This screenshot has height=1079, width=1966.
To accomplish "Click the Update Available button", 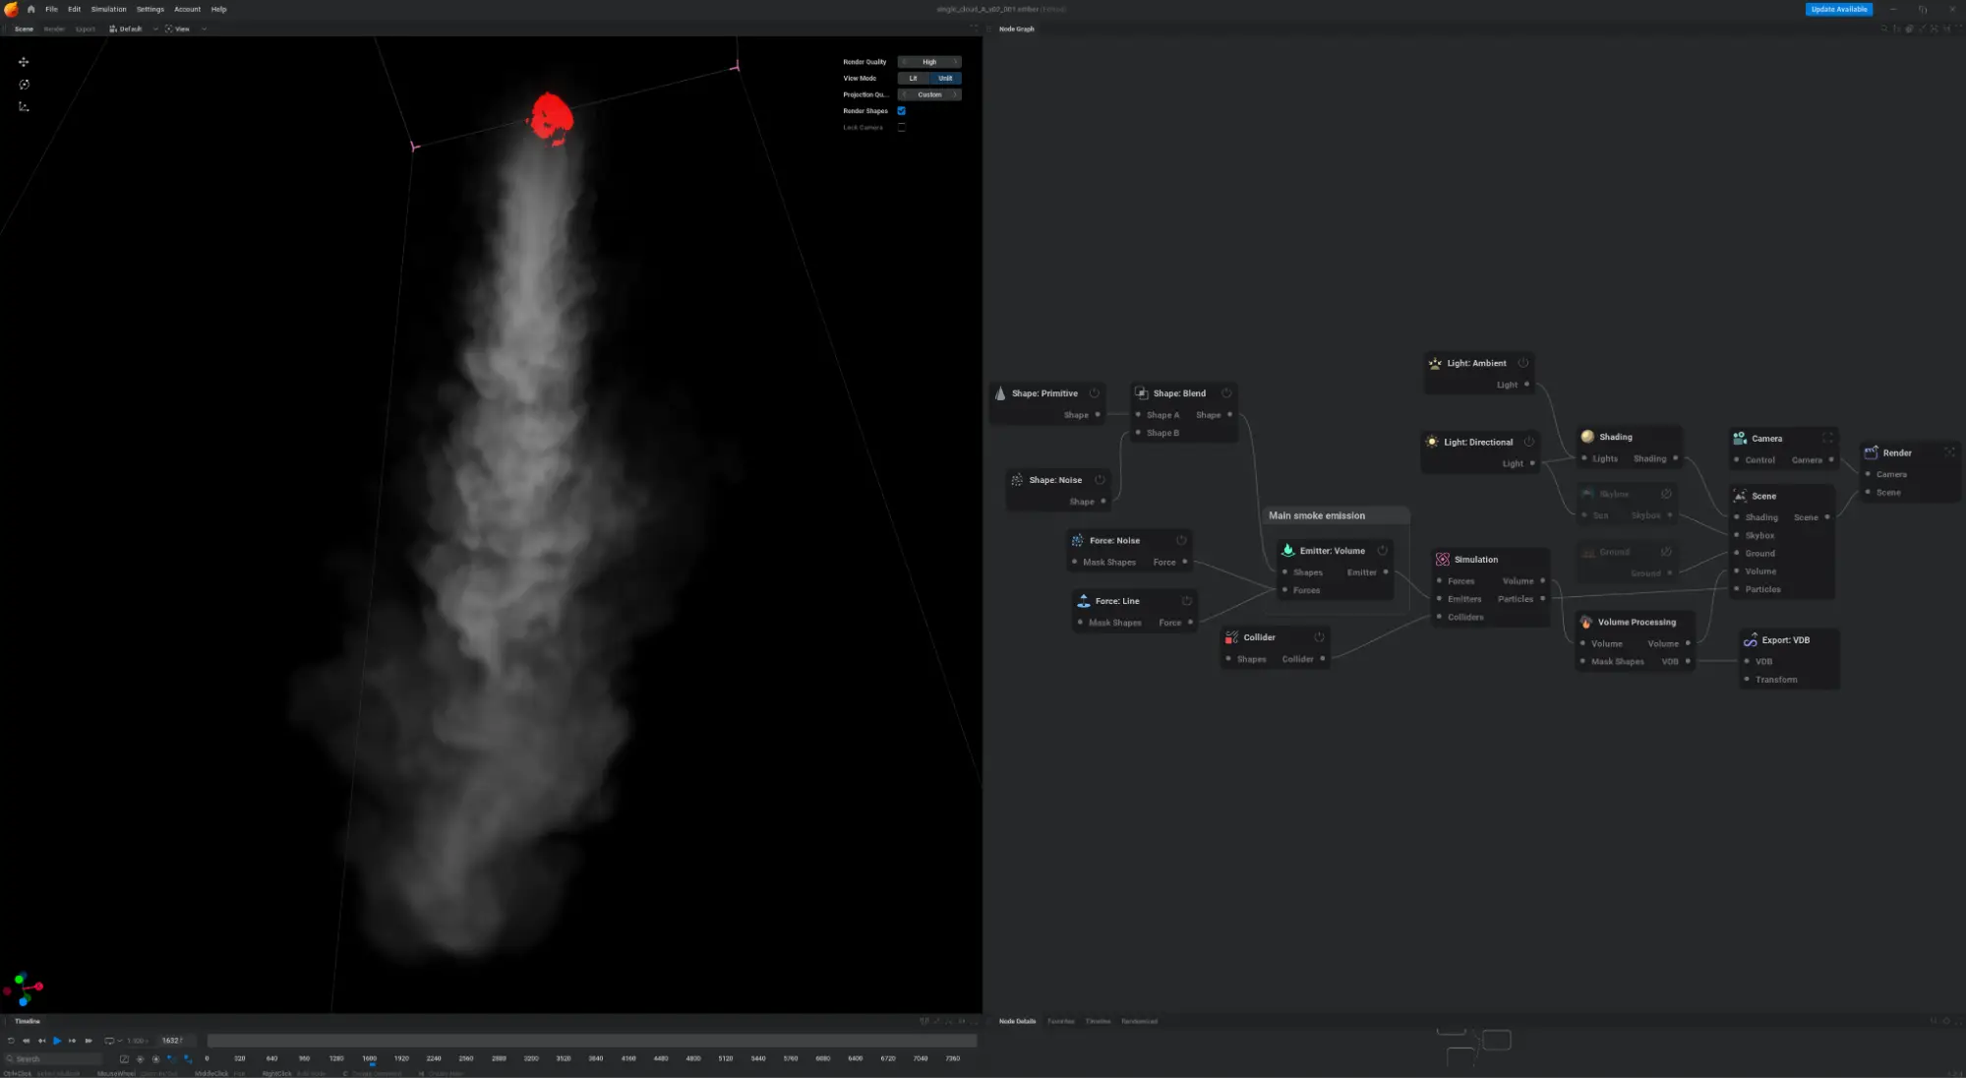I will coord(1838,9).
